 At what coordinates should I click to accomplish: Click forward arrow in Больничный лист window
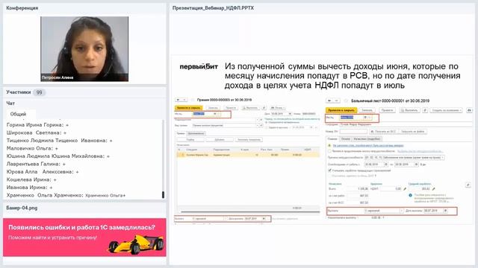click(336, 100)
